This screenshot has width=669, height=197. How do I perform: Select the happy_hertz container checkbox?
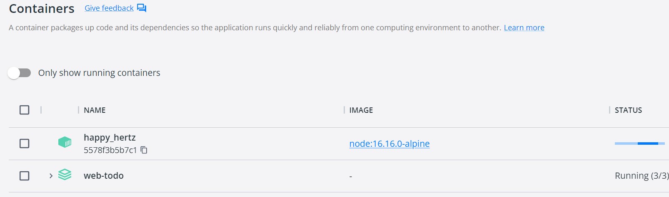pos(25,143)
